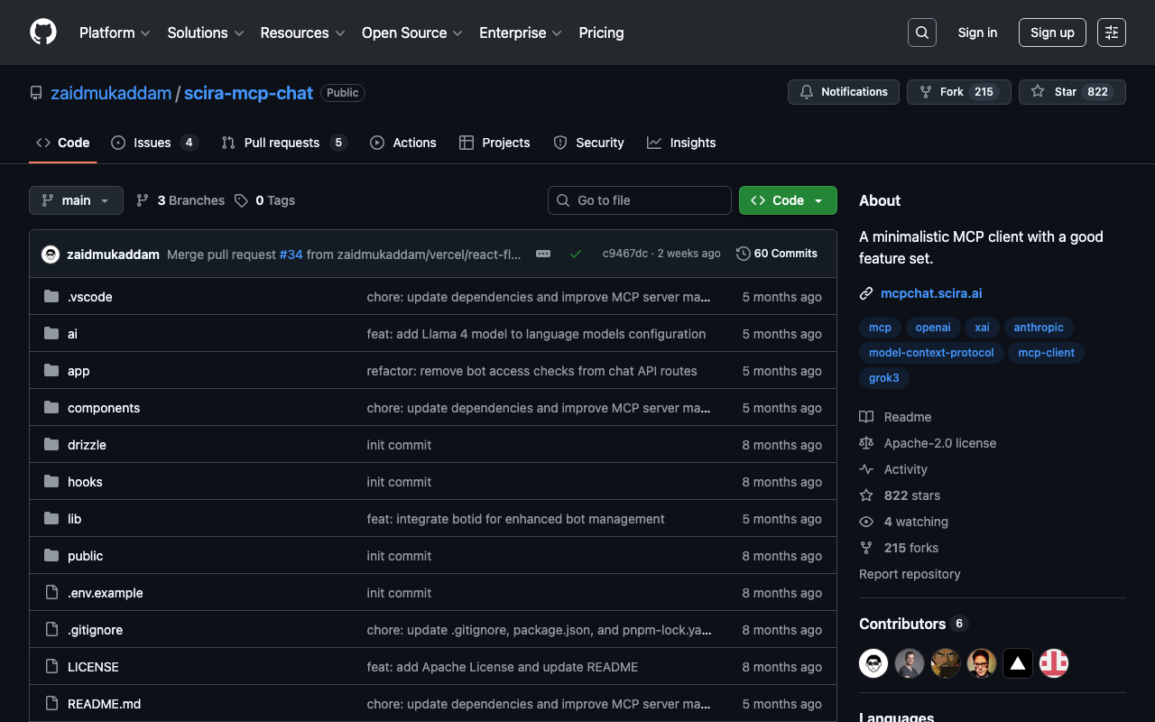Expand the Platform menu
Screen dimensions: 1155x722
[115, 32]
